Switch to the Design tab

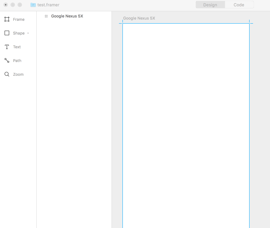(x=210, y=5)
